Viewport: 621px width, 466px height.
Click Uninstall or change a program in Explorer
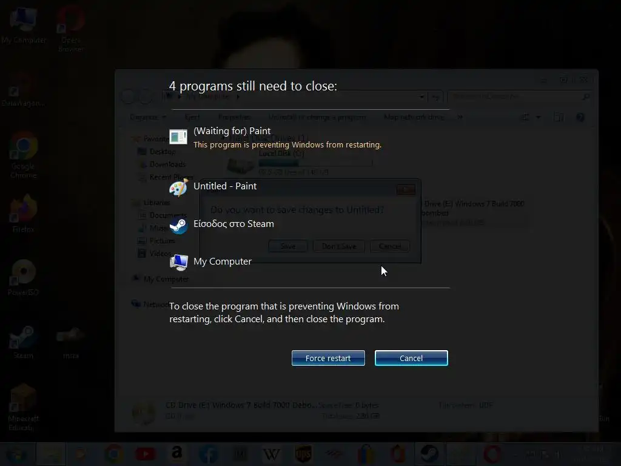pos(317,117)
